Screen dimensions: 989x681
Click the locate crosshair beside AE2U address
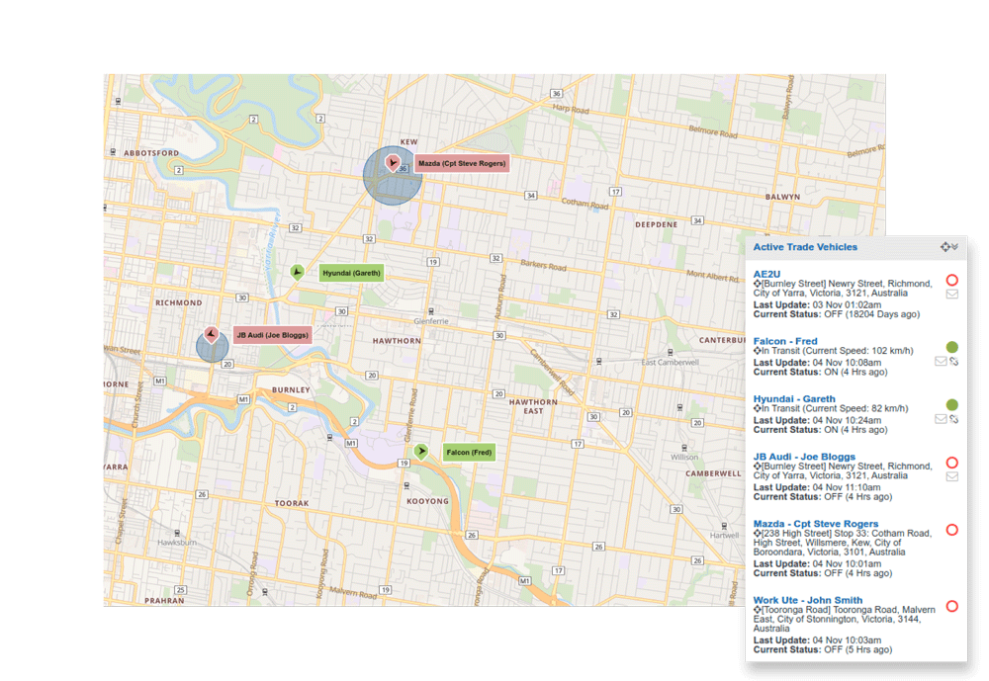tap(757, 284)
